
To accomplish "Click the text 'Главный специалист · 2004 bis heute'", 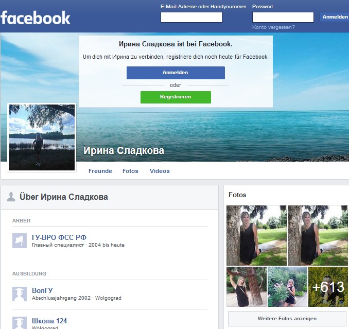I will point(78,245).
